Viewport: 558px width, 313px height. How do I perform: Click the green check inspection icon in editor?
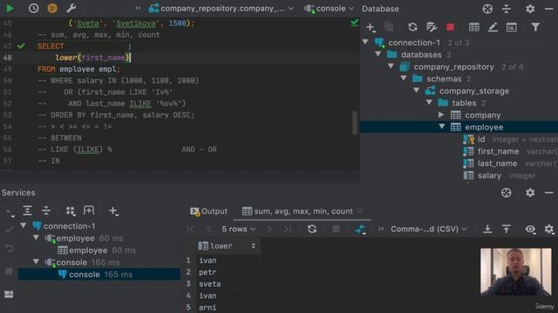(x=354, y=23)
